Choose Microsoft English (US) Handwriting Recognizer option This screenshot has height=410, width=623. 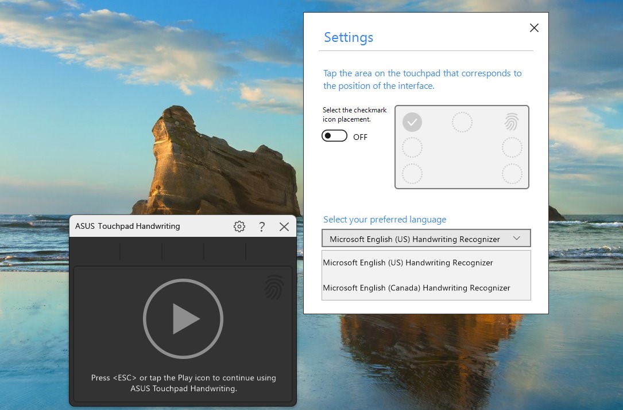pyautogui.click(x=426, y=263)
